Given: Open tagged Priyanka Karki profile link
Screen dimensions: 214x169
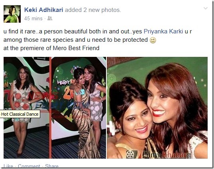Looking at the screenshot, I should point(163,31).
